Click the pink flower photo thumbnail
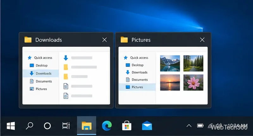253x136 pixels. pyautogui.click(x=193, y=82)
